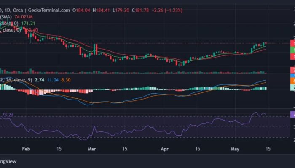295x168 pixels.
Task: Click the orange signal value 8.30
Action: (x=65, y=79)
